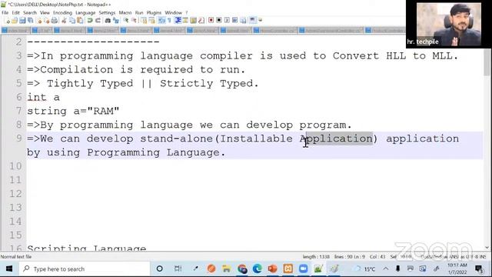This screenshot has height=277, width=492.
Task: Open the Language menu
Action: (85, 12)
